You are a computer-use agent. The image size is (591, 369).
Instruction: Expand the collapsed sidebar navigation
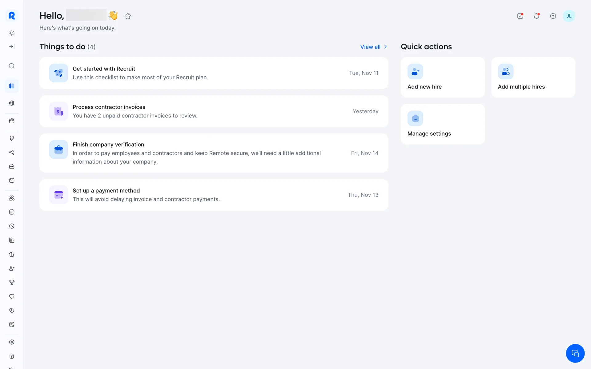coord(12,46)
